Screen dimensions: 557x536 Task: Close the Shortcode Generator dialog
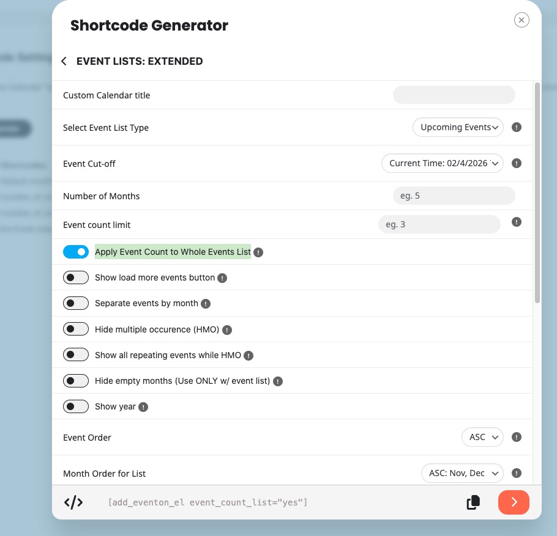pyautogui.click(x=521, y=20)
